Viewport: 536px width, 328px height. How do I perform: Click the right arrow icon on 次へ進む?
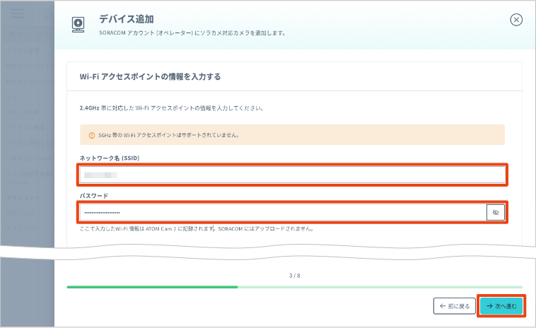[x=489, y=306]
